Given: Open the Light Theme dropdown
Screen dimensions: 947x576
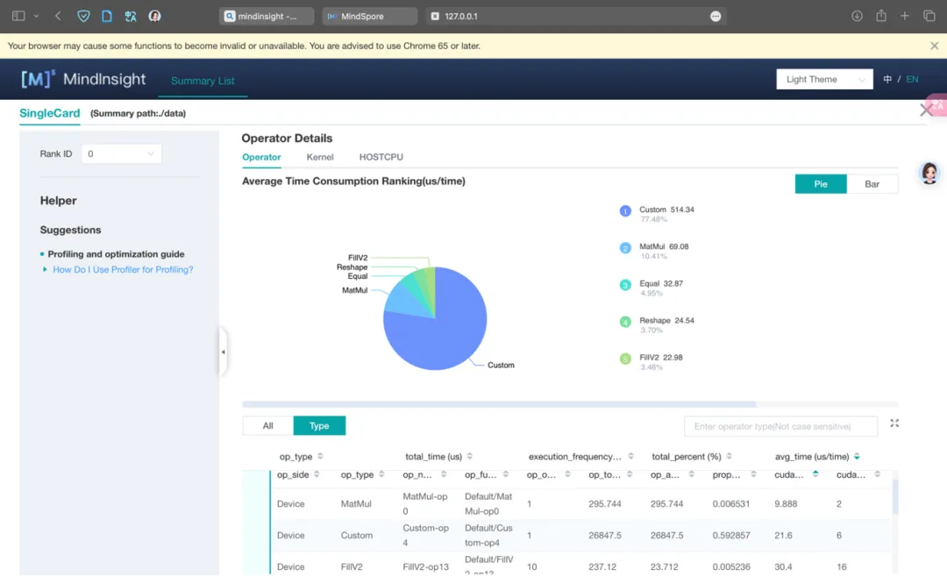Looking at the screenshot, I should coord(824,80).
